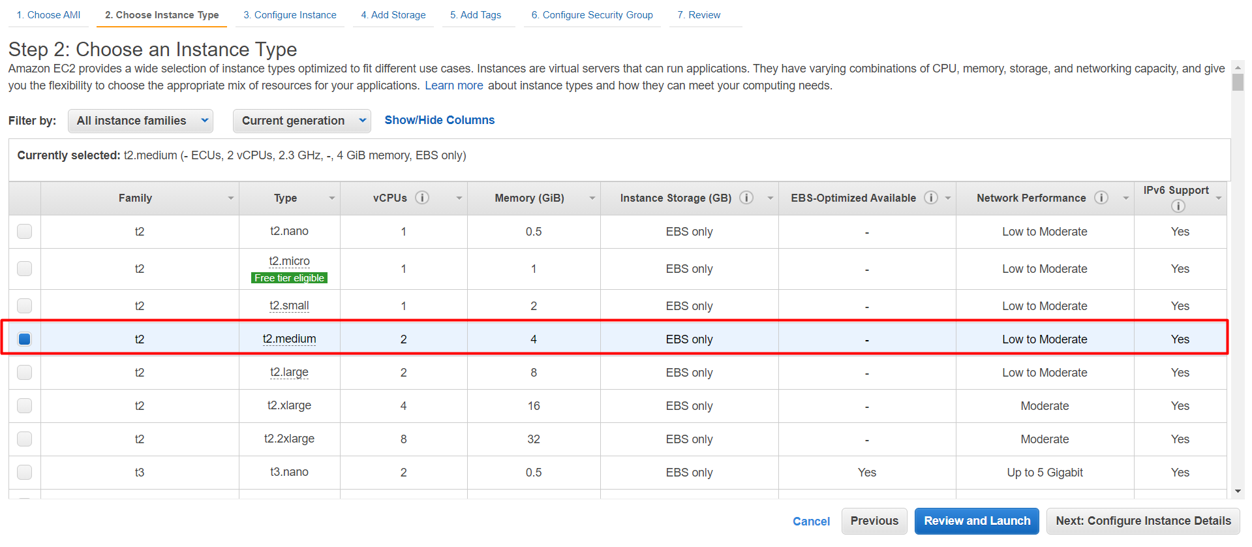
Task: Open the IPv6 Support info icon
Action: pos(1178,206)
